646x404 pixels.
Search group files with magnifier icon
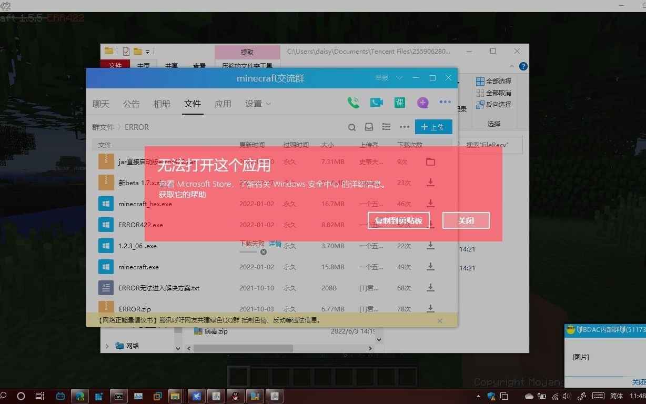pyautogui.click(x=352, y=127)
